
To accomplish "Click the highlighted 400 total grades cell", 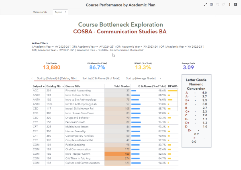I will 117,154.
